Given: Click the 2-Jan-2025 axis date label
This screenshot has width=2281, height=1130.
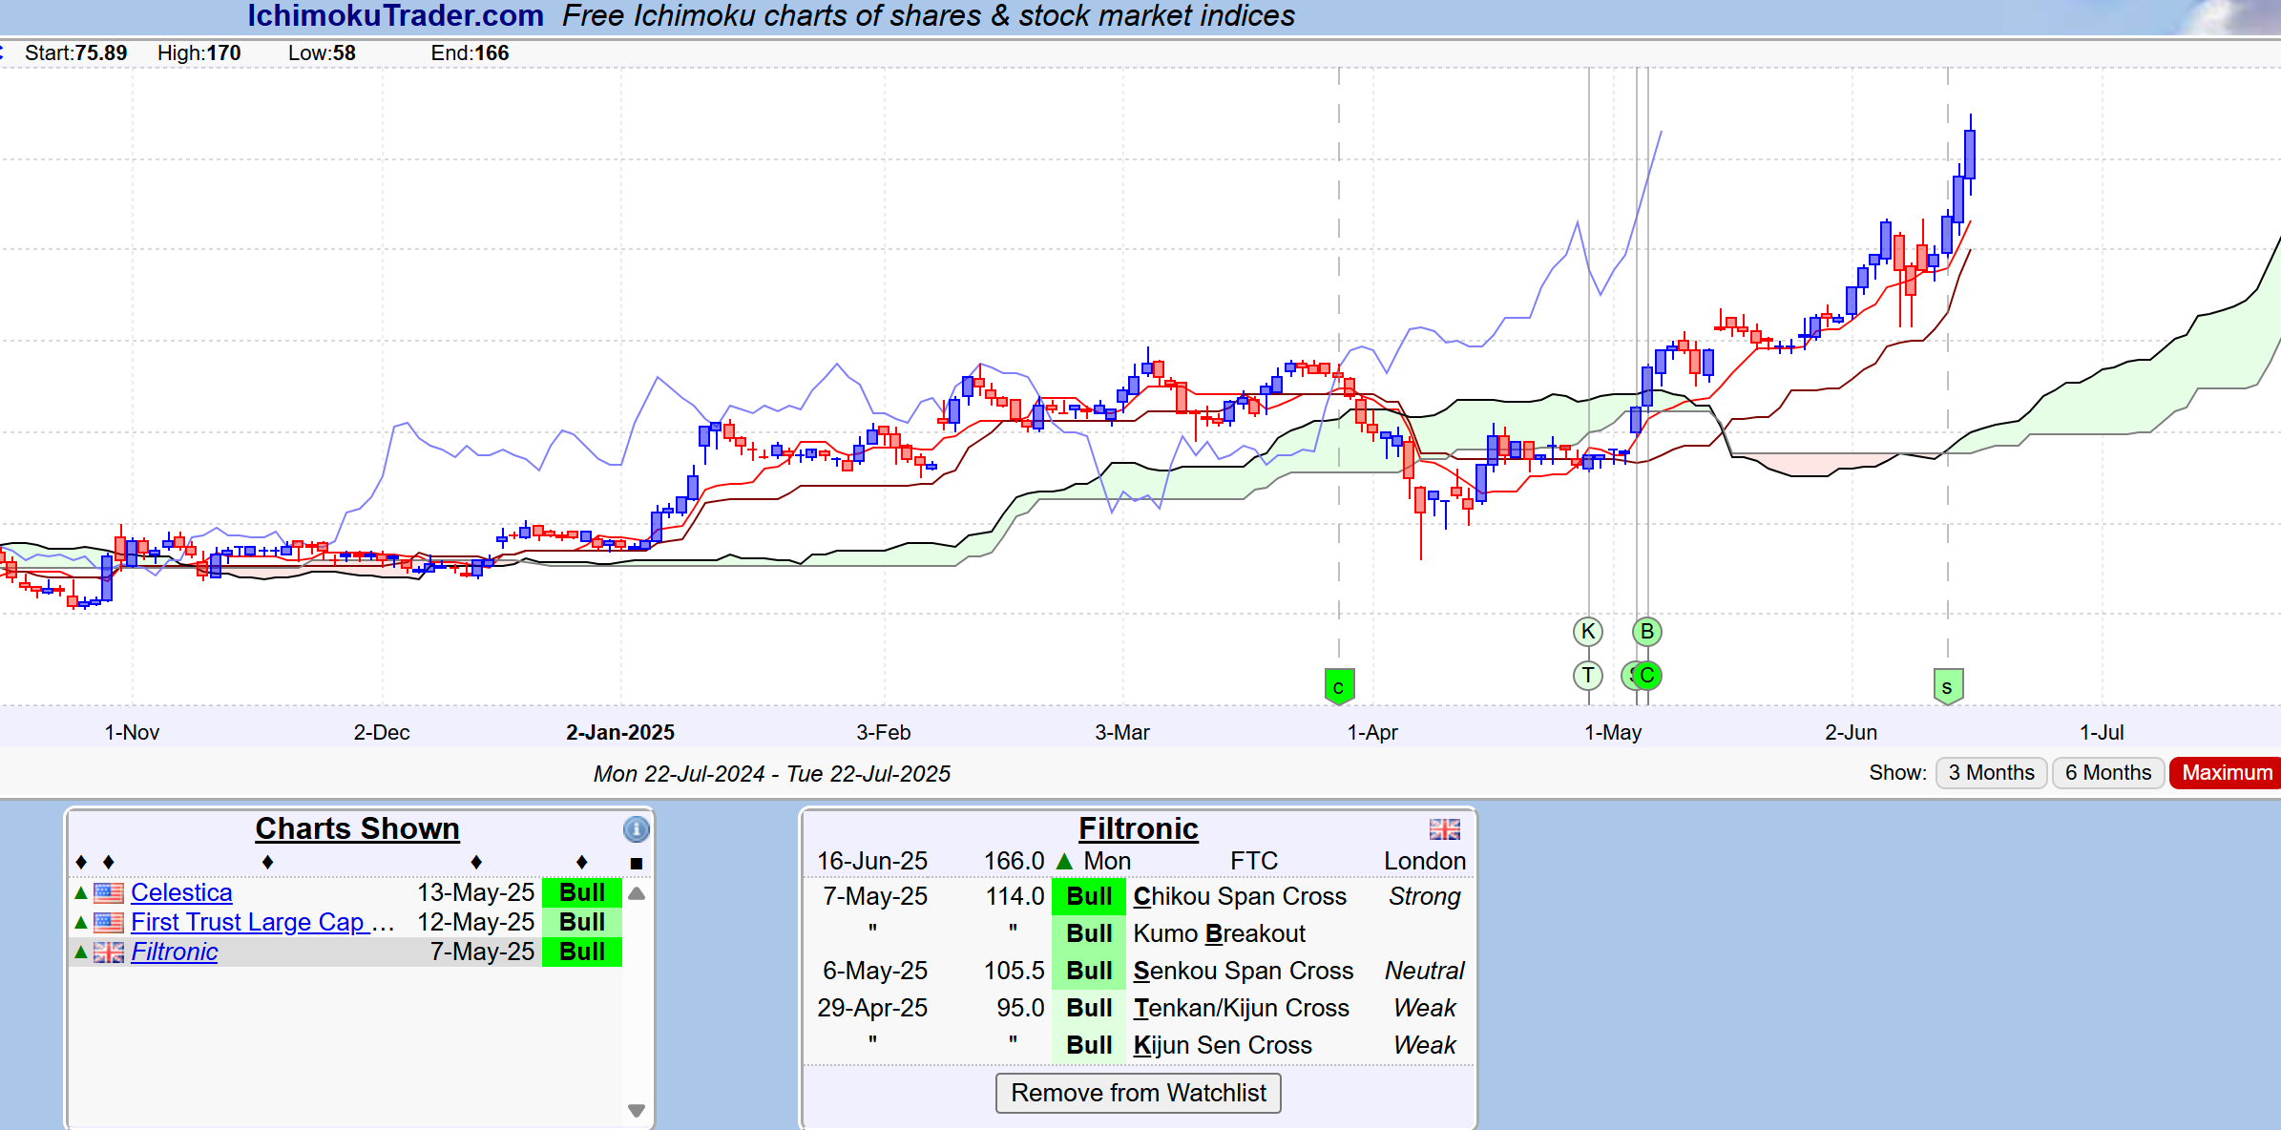Looking at the screenshot, I should tap(620, 732).
